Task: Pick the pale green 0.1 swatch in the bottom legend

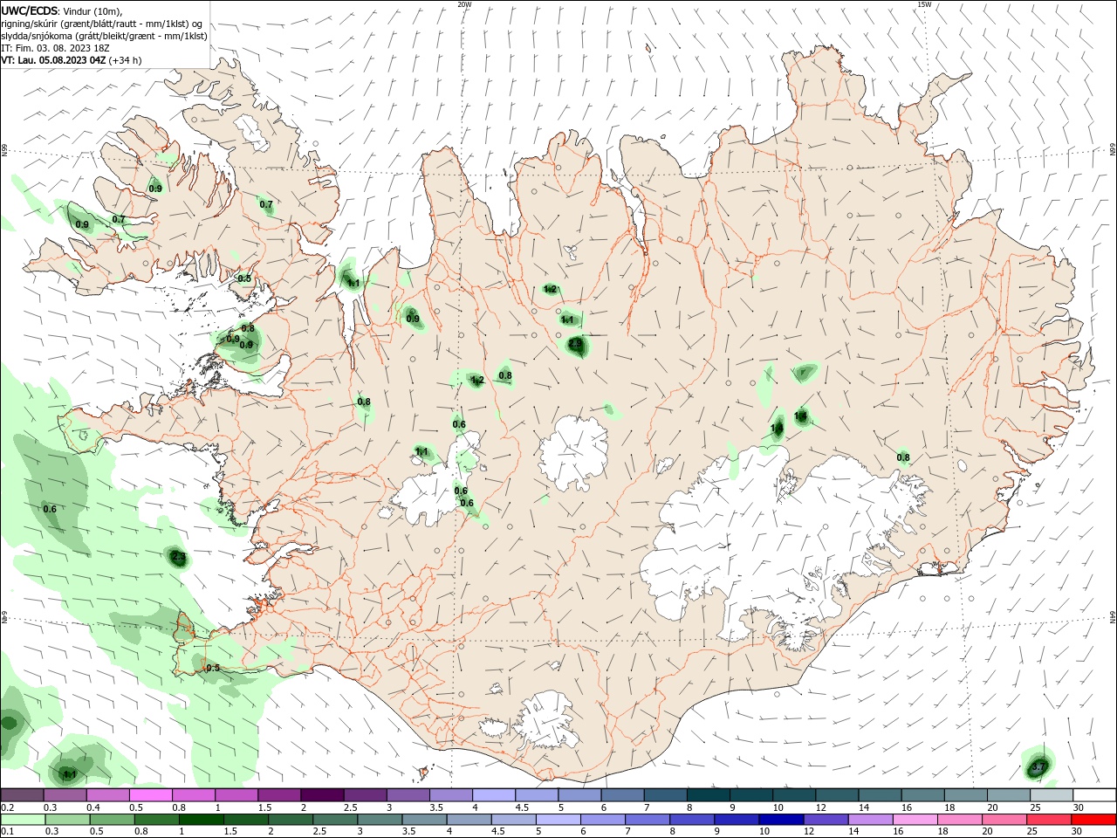Action: tap(22, 820)
